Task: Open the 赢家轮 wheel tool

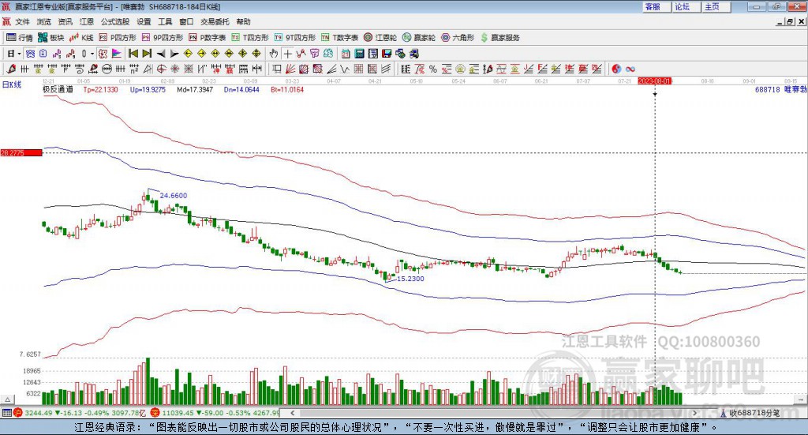Action: coord(419,38)
